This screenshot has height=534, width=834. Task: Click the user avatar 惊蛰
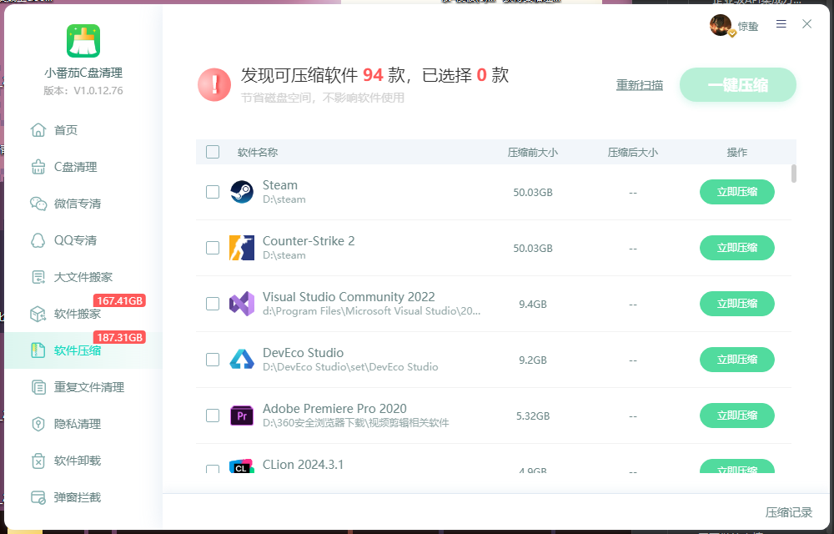coord(721,25)
